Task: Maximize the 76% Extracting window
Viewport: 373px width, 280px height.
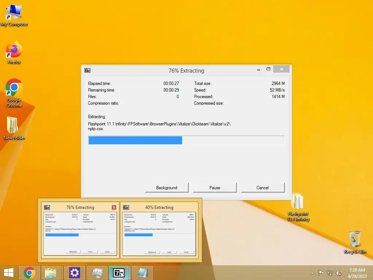Action: tap(268, 69)
